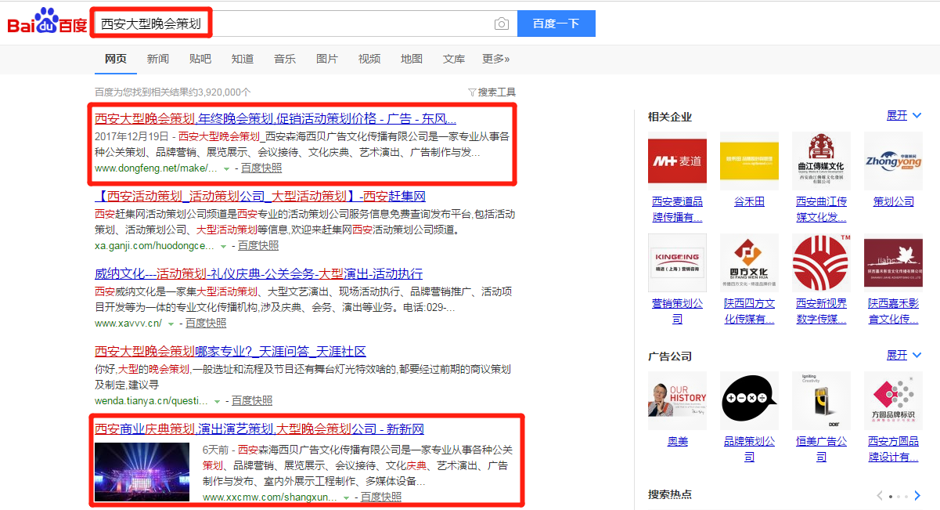
Task: Click the 麦道 M+ logo
Action: (x=677, y=161)
